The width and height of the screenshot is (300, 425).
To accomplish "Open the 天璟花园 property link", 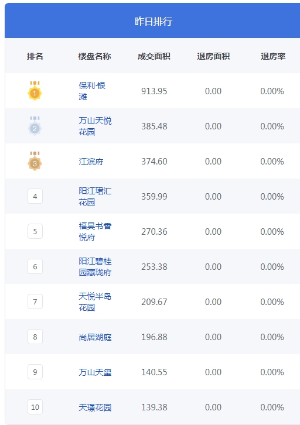I will [95, 407].
